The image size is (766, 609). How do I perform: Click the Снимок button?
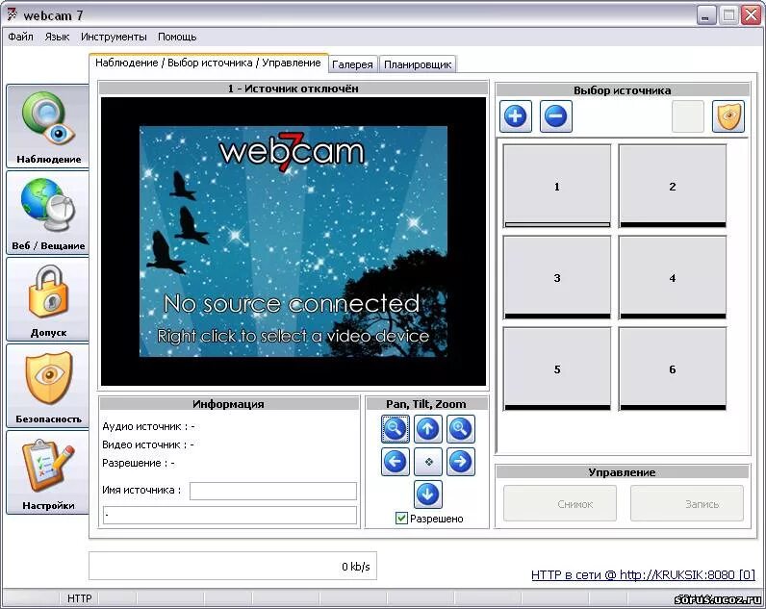click(560, 503)
